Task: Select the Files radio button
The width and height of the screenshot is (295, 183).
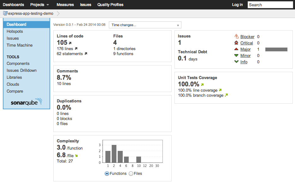Action: point(131,174)
